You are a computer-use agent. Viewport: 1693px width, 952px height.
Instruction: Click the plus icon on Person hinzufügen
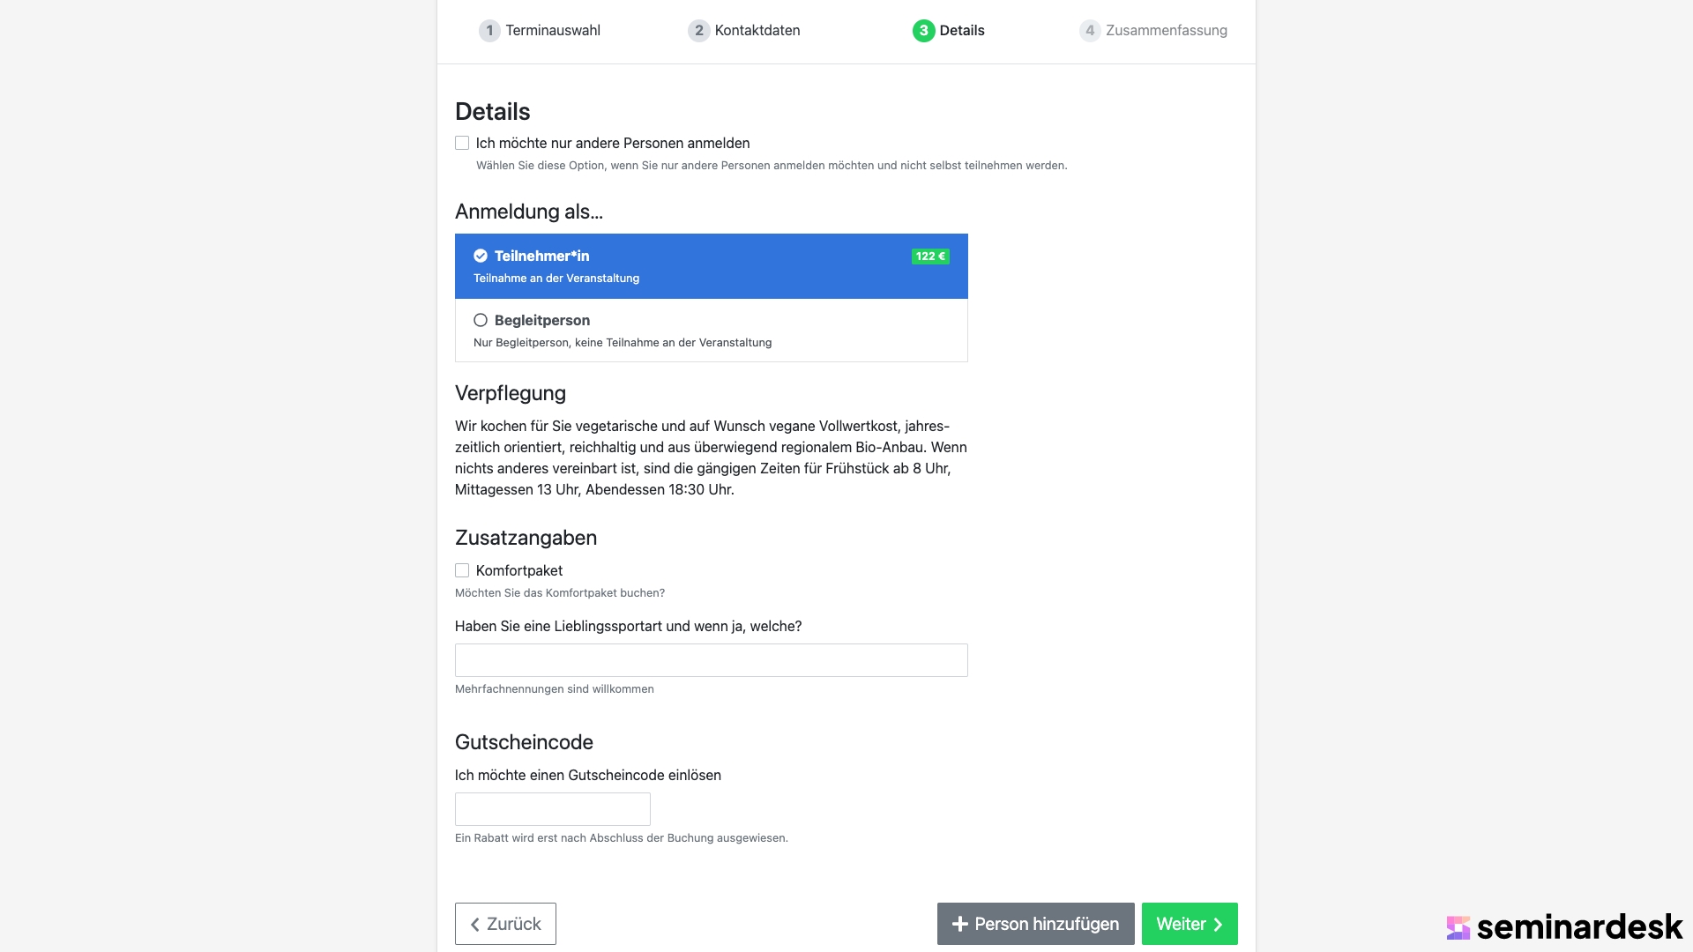pyautogui.click(x=960, y=924)
